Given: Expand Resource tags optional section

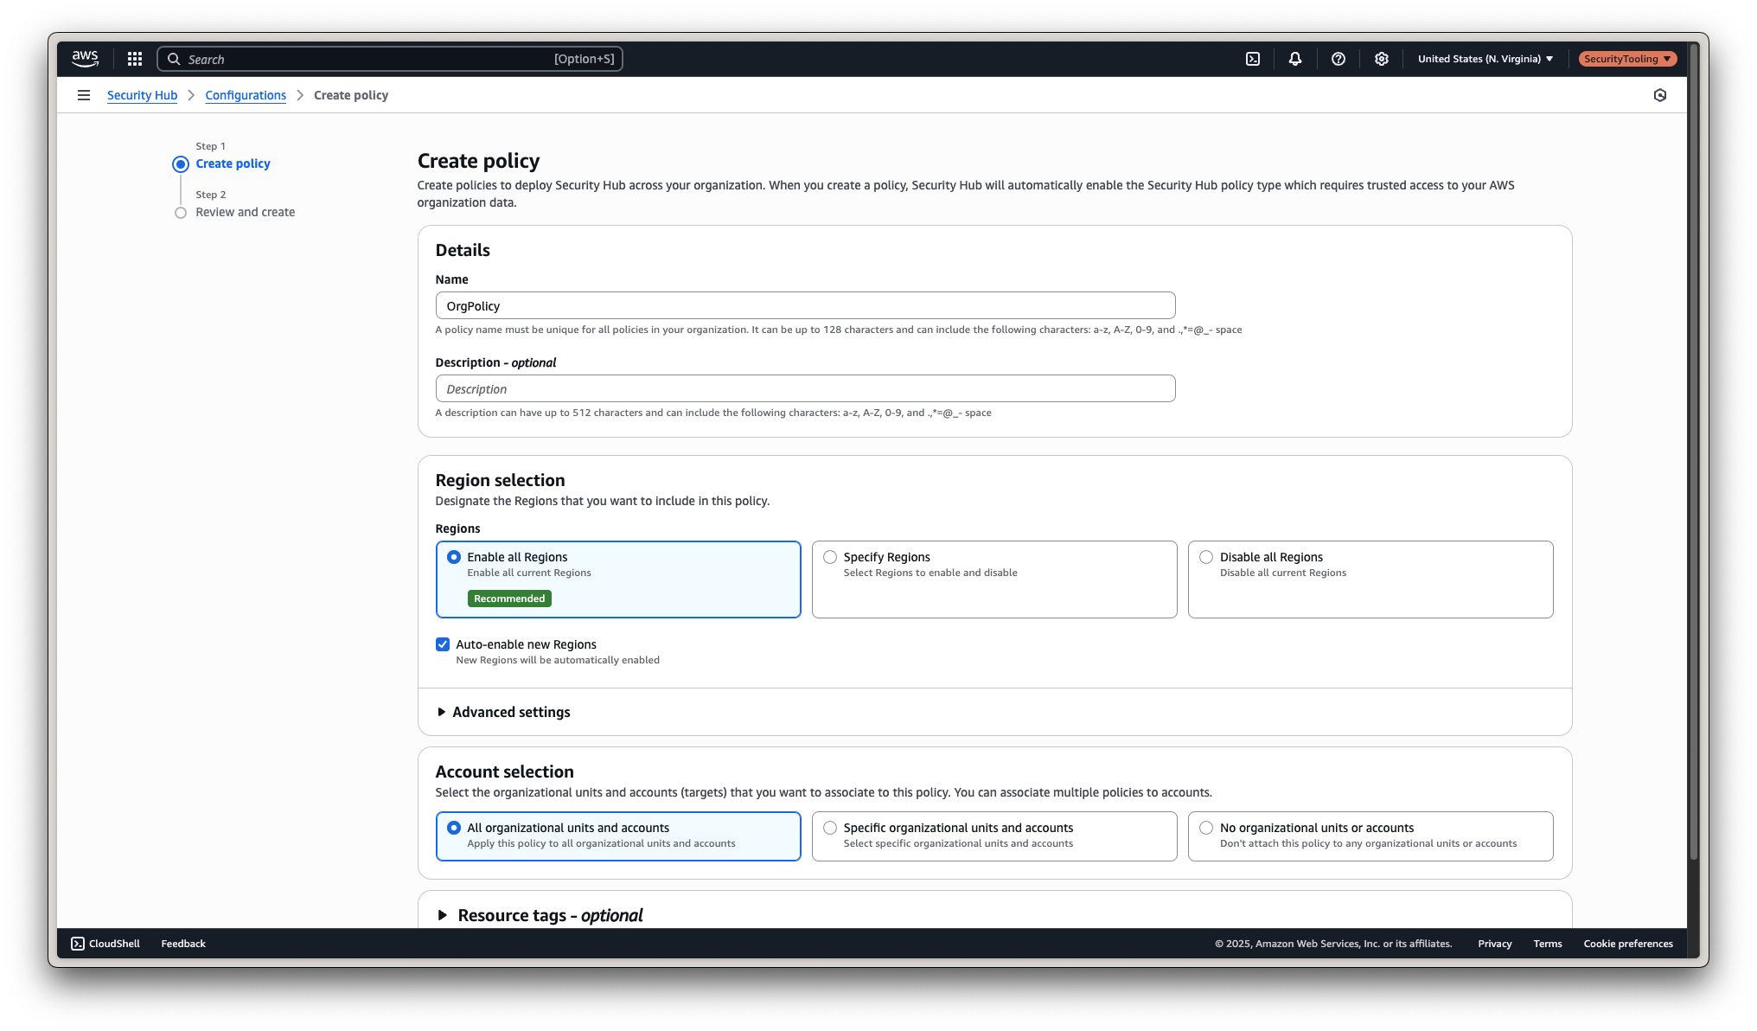Looking at the screenshot, I should (x=540, y=915).
